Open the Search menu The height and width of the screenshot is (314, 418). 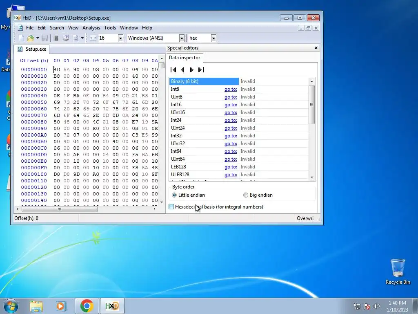click(57, 28)
